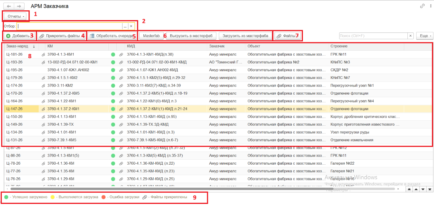Click the Выгрузить в мастерфаб button
The height and width of the screenshot is (206, 434).
tap(191, 36)
